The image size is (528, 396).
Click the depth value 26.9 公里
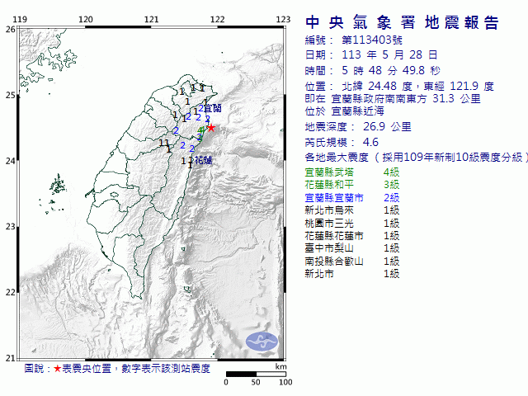coord(387,126)
